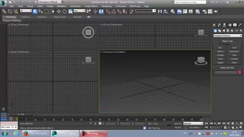Activate the Select and Move tool
The image size is (244, 137).
[x=59, y=11]
